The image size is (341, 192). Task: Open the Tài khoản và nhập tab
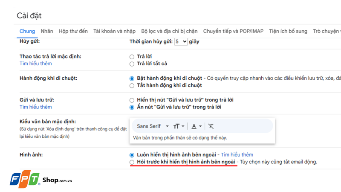click(114, 31)
